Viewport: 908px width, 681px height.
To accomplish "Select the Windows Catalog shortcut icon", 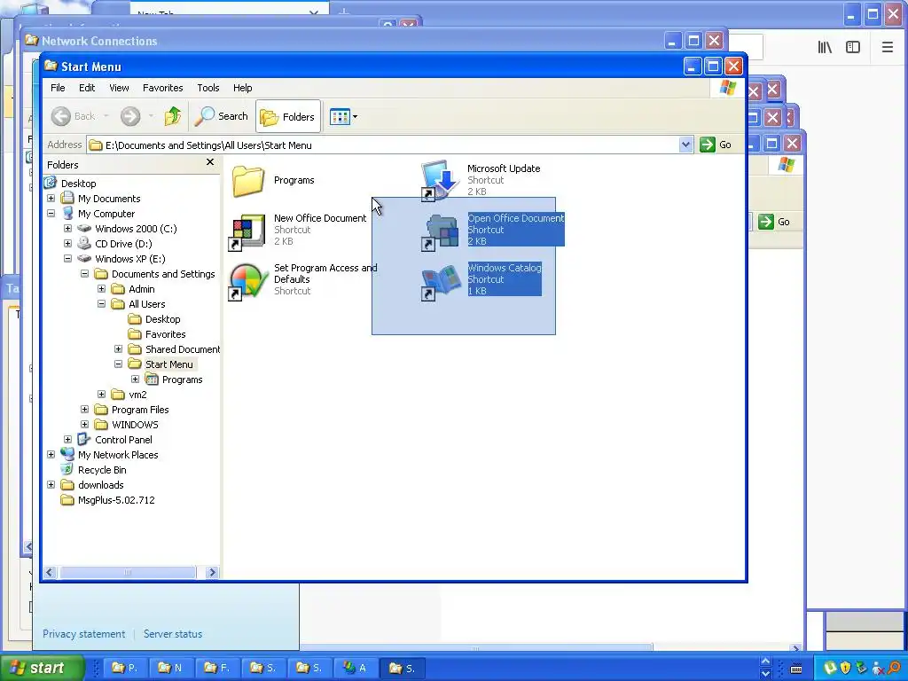I will pyautogui.click(x=440, y=282).
